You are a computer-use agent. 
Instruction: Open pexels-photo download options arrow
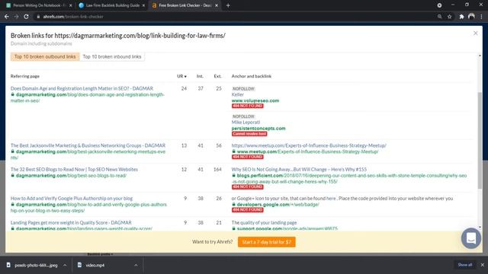[65, 265]
